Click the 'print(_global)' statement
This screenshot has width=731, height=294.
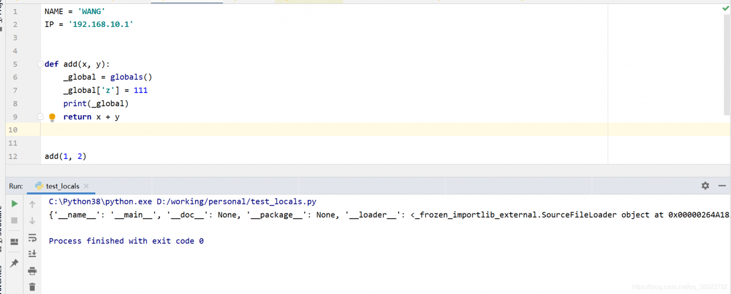96,103
